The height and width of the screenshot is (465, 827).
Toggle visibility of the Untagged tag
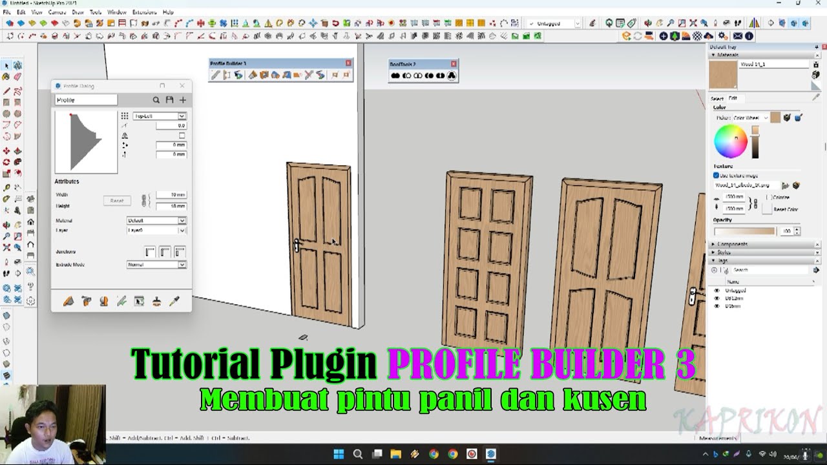tap(717, 291)
